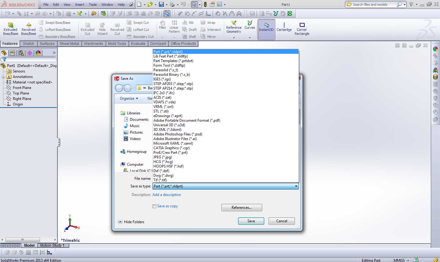Image resolution: width=440 pixels, height=262 pixels.
Task: Open the Hole Wizard
Action: click(x=102, y=29)
